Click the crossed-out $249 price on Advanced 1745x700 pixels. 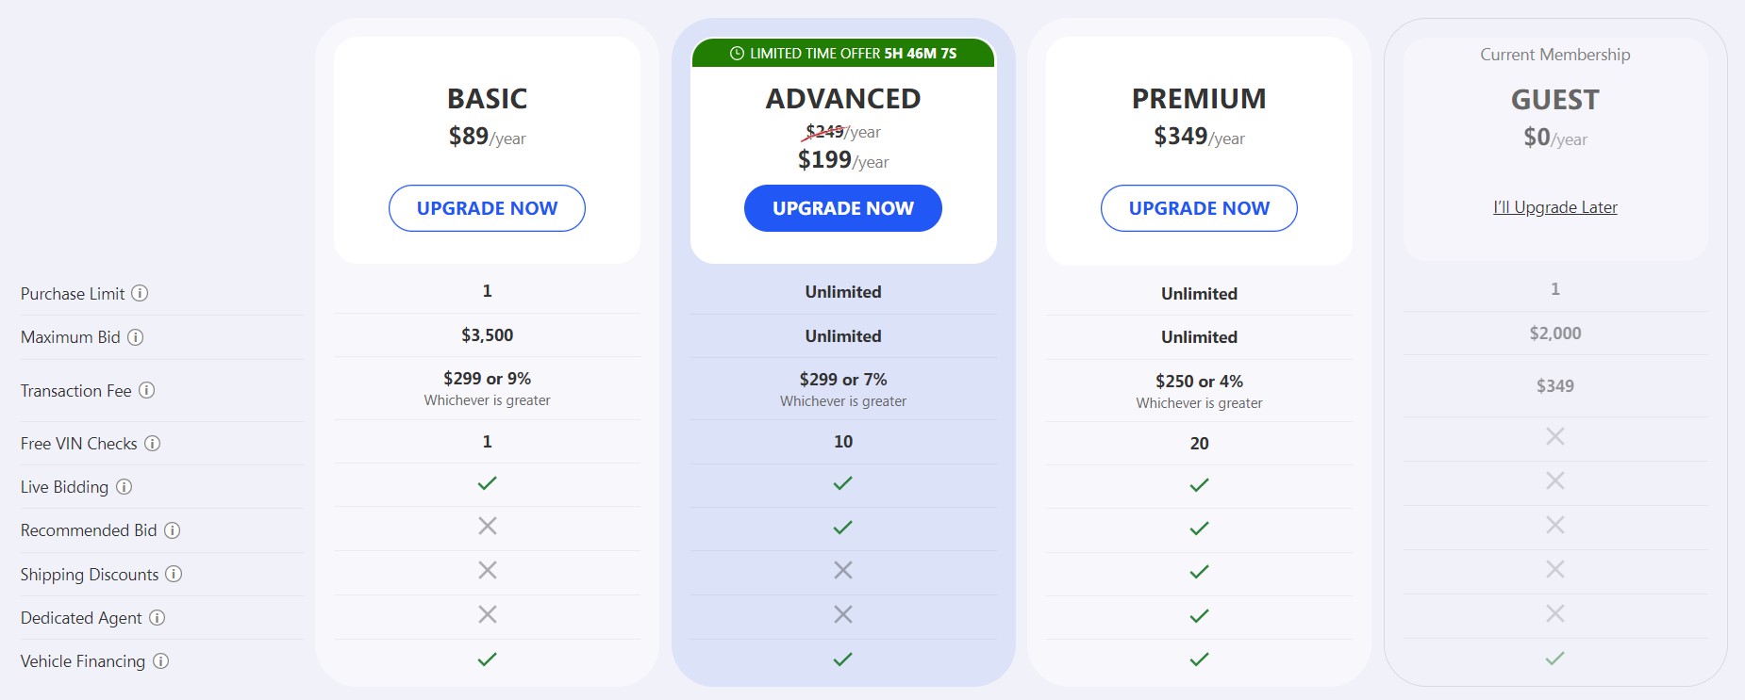823,132
